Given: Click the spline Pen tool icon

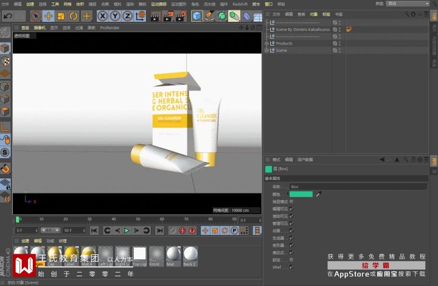Looking at the screenshot, I should pyautogui.click(x=209, y=16).
